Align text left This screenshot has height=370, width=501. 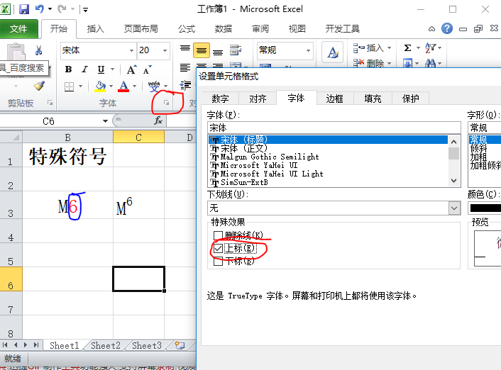[185, 67]
